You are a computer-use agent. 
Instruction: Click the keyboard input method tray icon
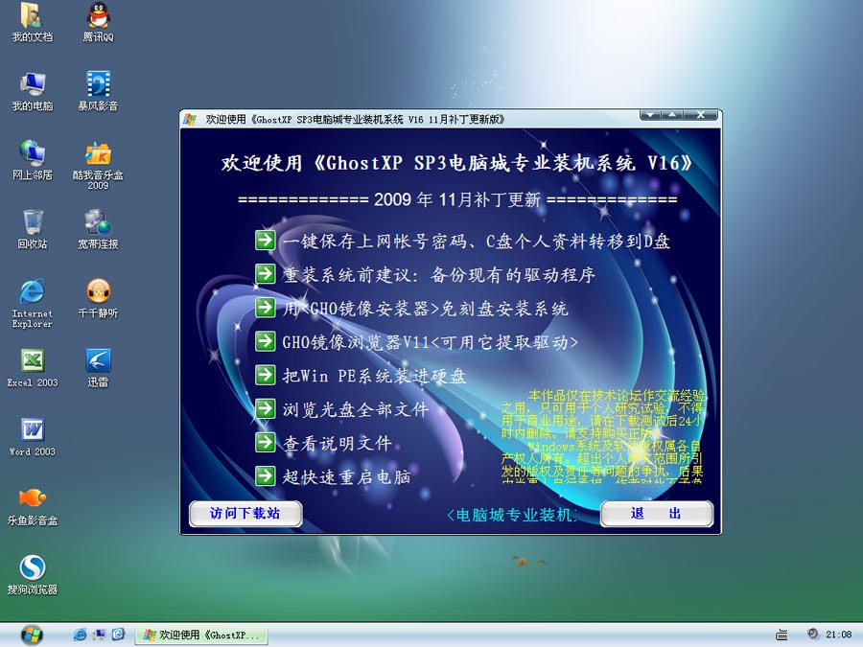tap(781, 635)
